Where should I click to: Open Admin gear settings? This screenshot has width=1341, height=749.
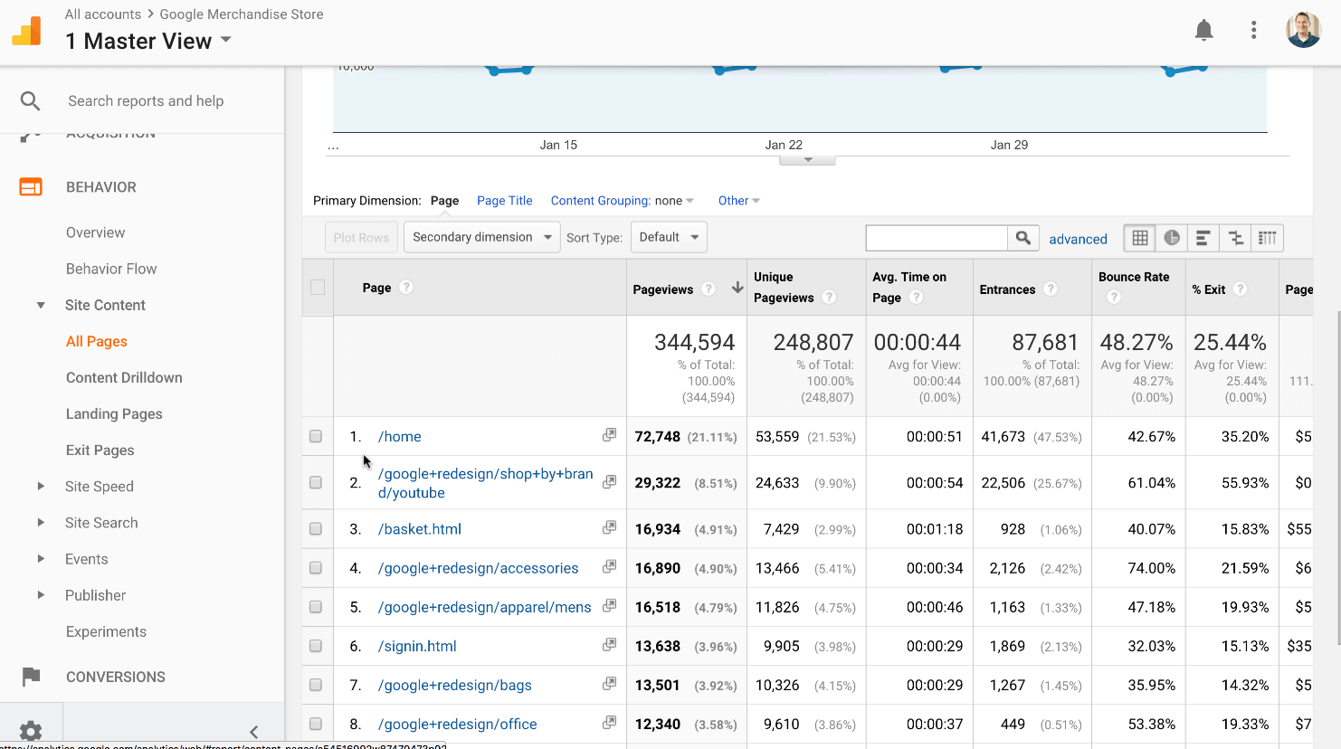click(x=31, y=731)
